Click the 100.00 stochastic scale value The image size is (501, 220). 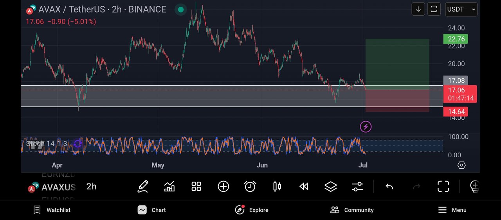point(458,137)
